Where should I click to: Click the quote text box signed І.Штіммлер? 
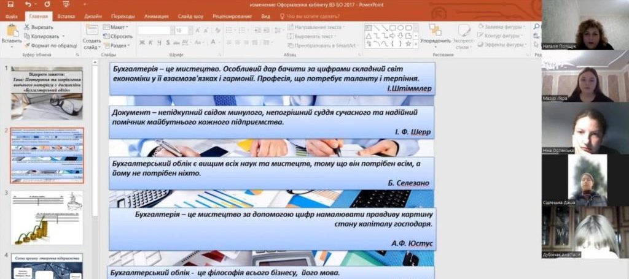click(272, 78)
